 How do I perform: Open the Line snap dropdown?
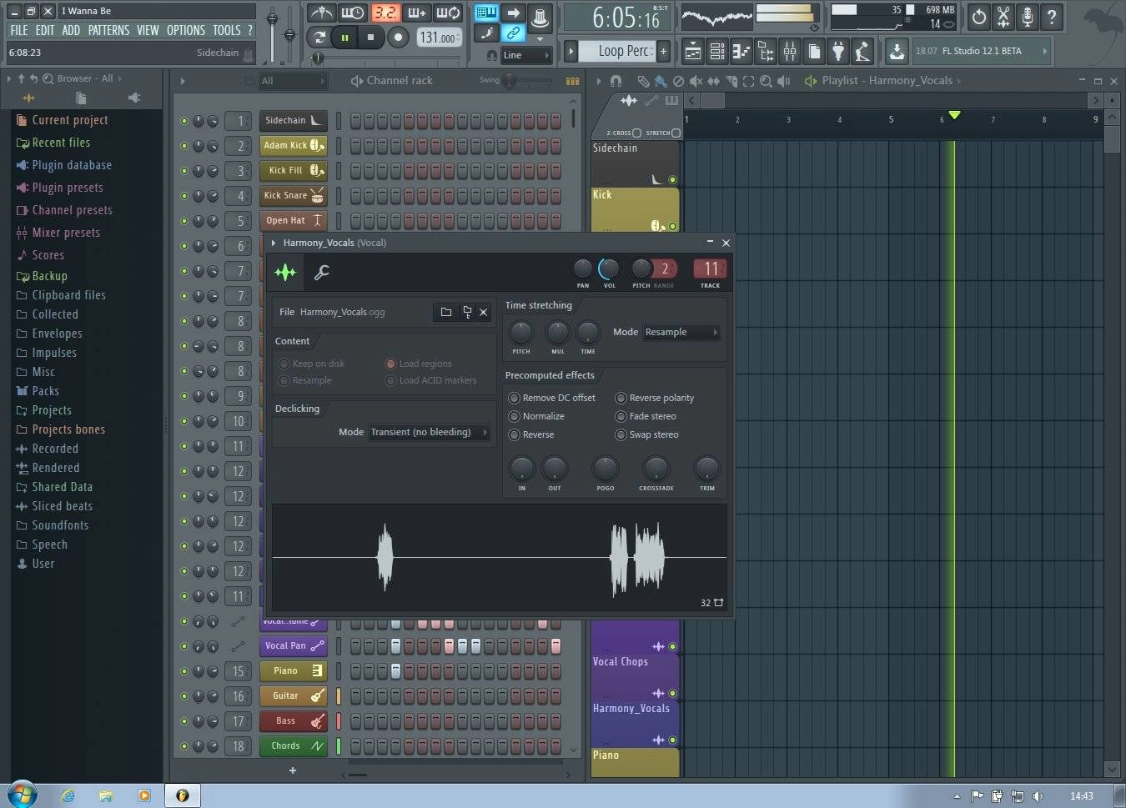[x=526, y=55]
